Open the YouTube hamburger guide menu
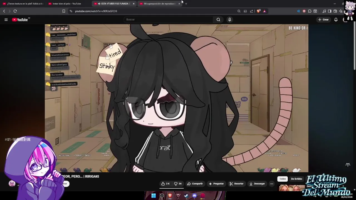The height and width of the screenshot is (200, 356). pyautogui.click(x=6, y=19)
